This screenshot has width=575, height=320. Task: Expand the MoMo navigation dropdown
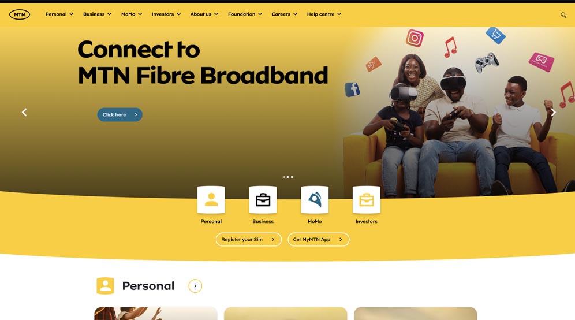pos(132,14)
